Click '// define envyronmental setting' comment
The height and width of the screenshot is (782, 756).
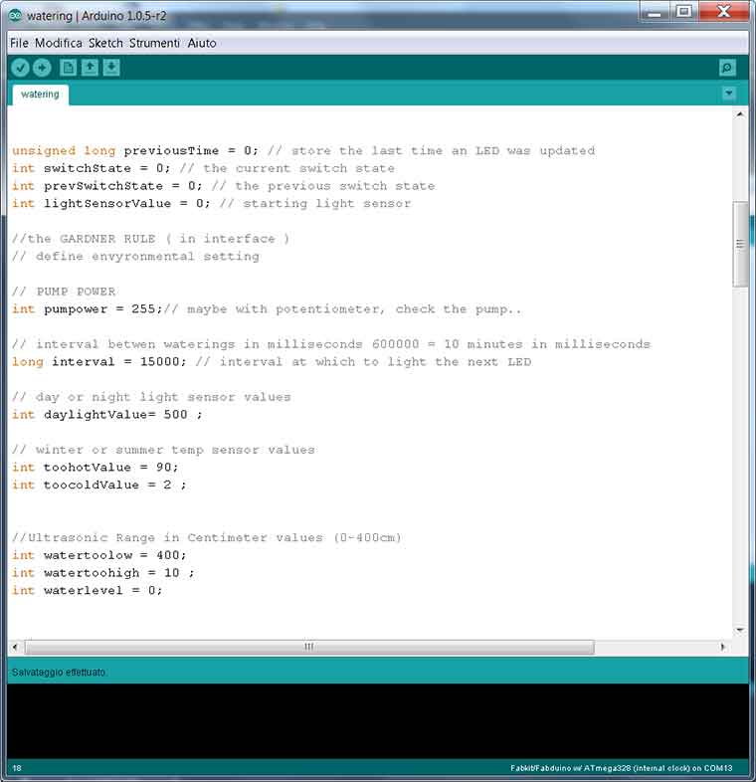[x=135, y=256]
